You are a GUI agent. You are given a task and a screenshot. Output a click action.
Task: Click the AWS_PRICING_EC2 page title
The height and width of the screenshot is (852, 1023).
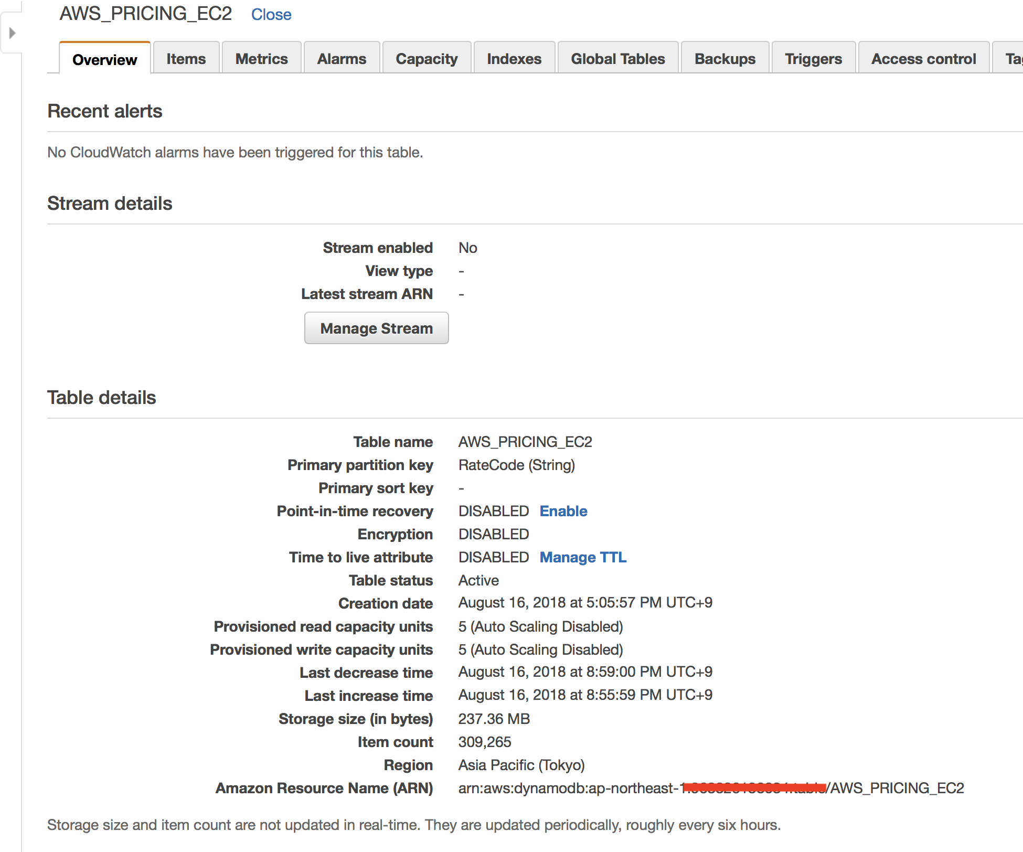(x=146, y=14)
